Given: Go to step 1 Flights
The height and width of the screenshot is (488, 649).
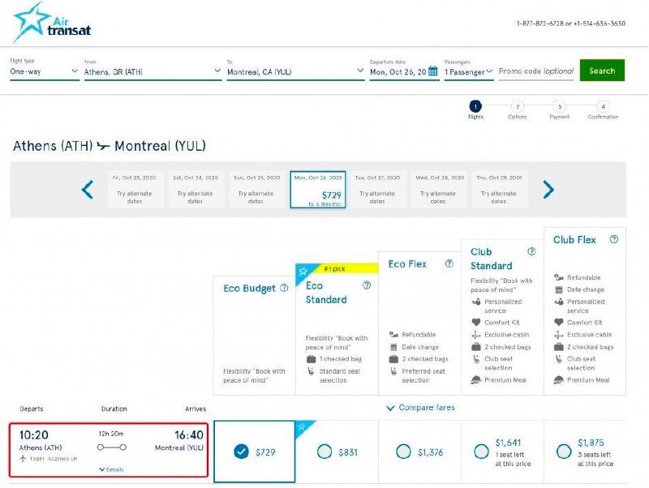Looking at the screenshot, I should [x=475, y=107].
